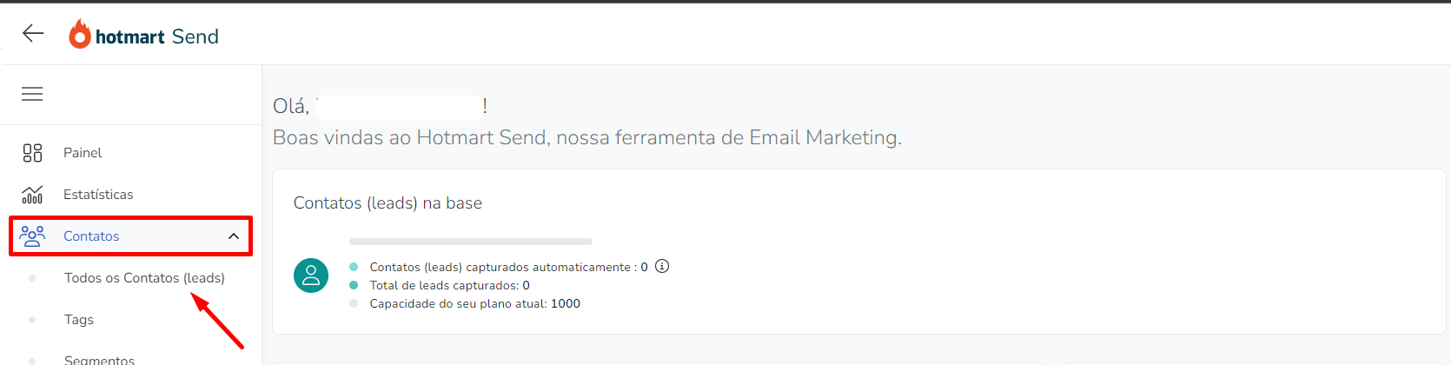Click the teal user avatar icon

coord(311,275)
